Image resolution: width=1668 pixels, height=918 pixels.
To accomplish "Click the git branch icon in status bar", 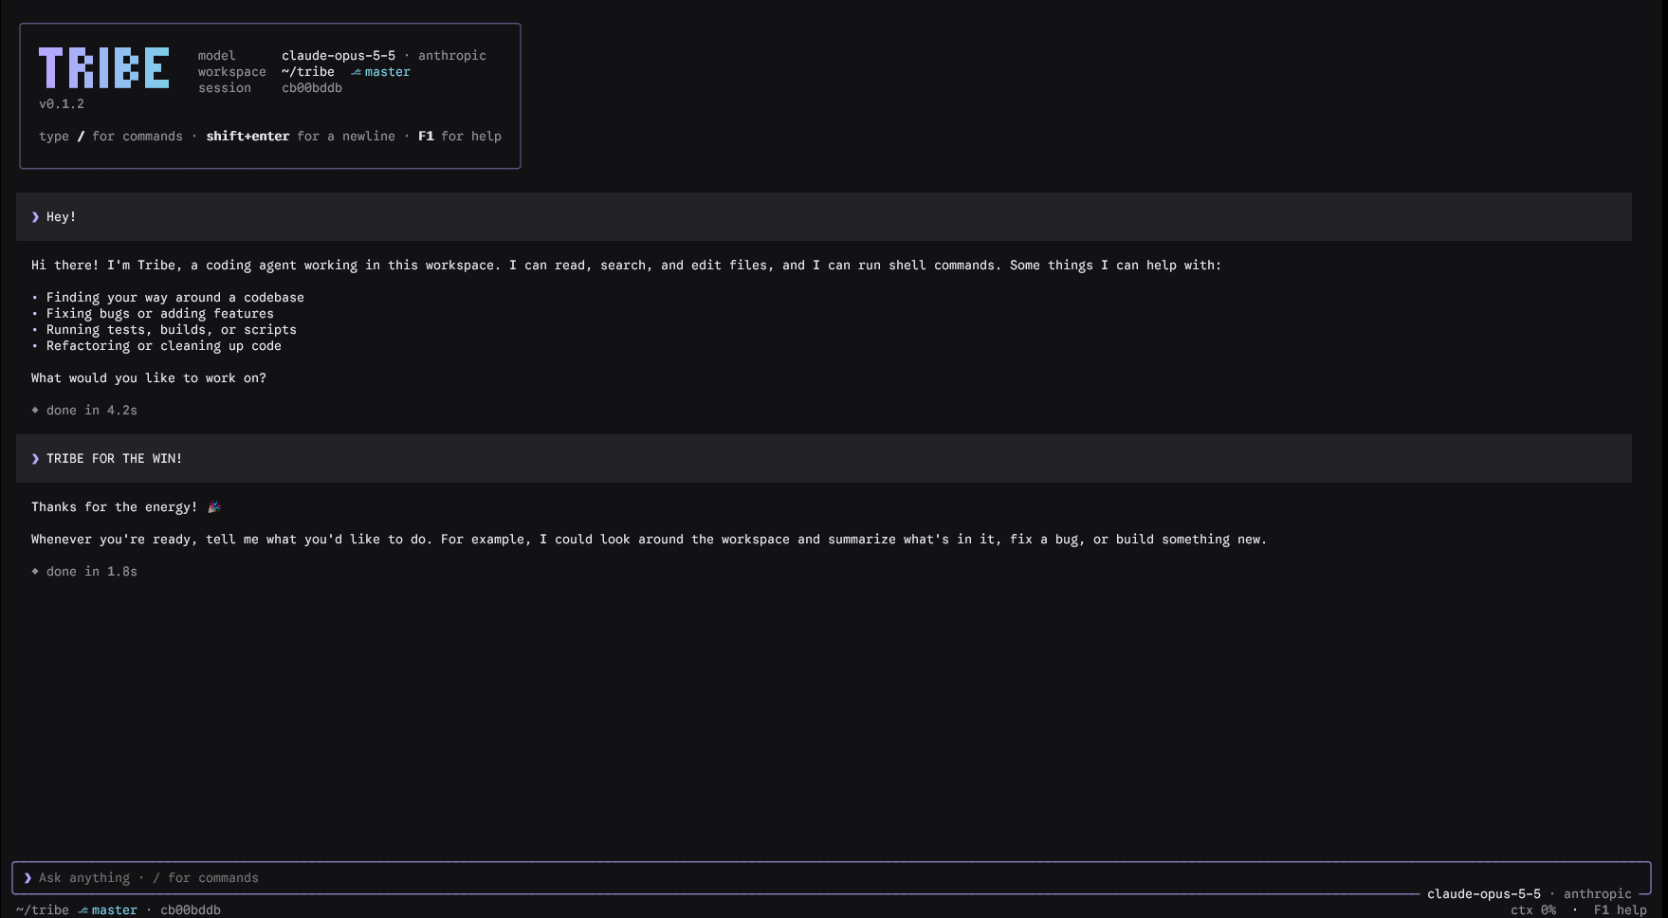I will 82,910.
